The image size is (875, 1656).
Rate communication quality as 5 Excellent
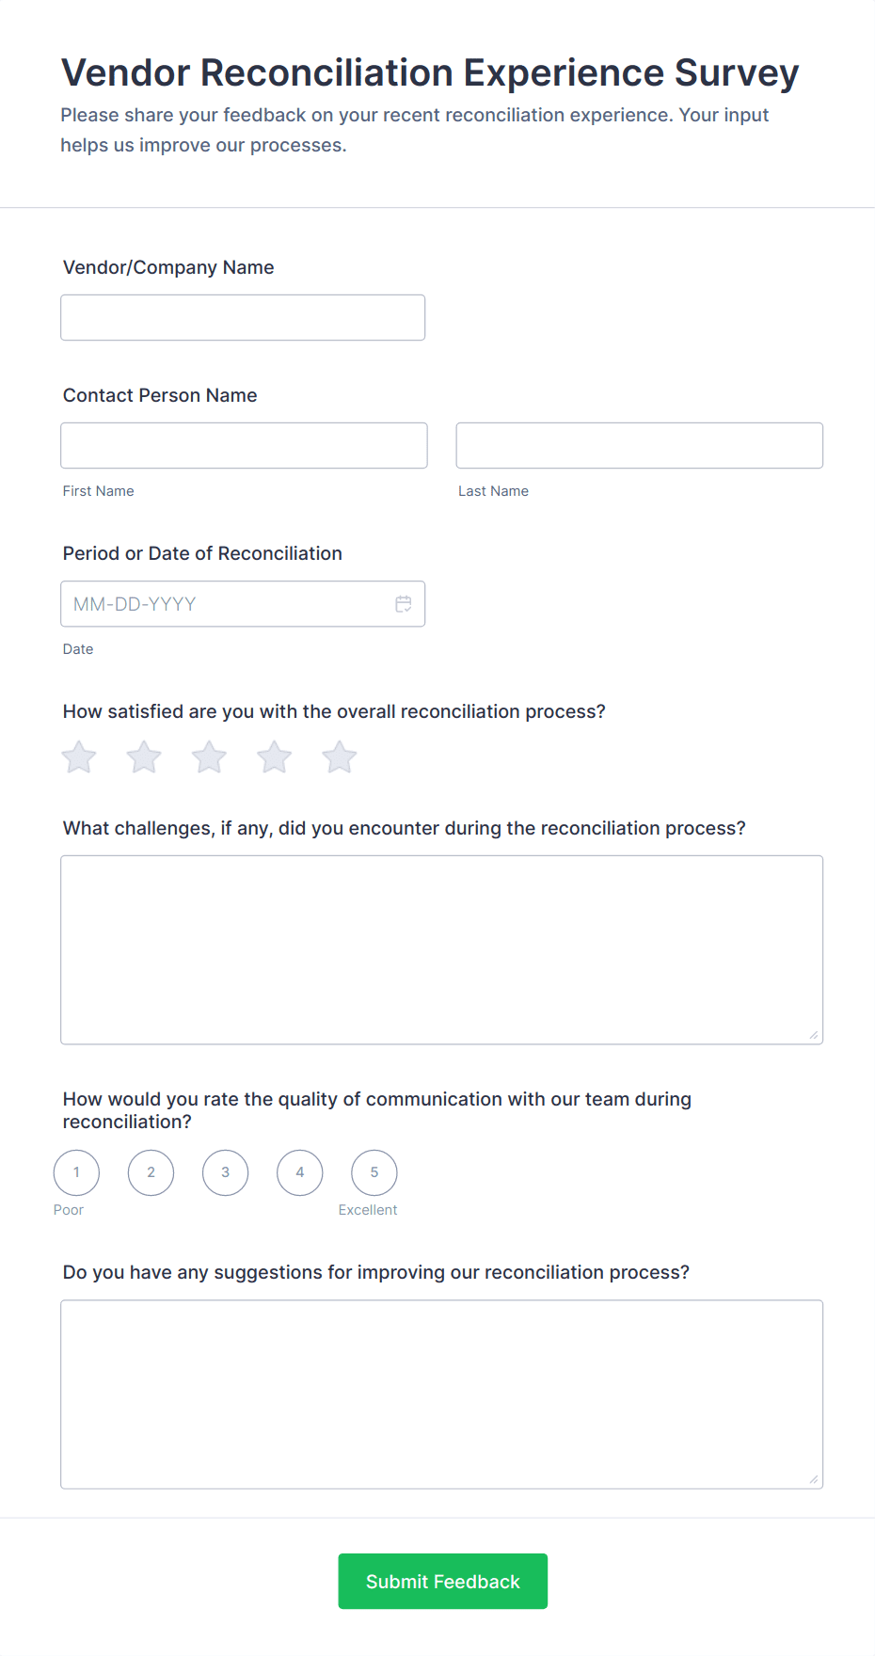pos(374,1172)
